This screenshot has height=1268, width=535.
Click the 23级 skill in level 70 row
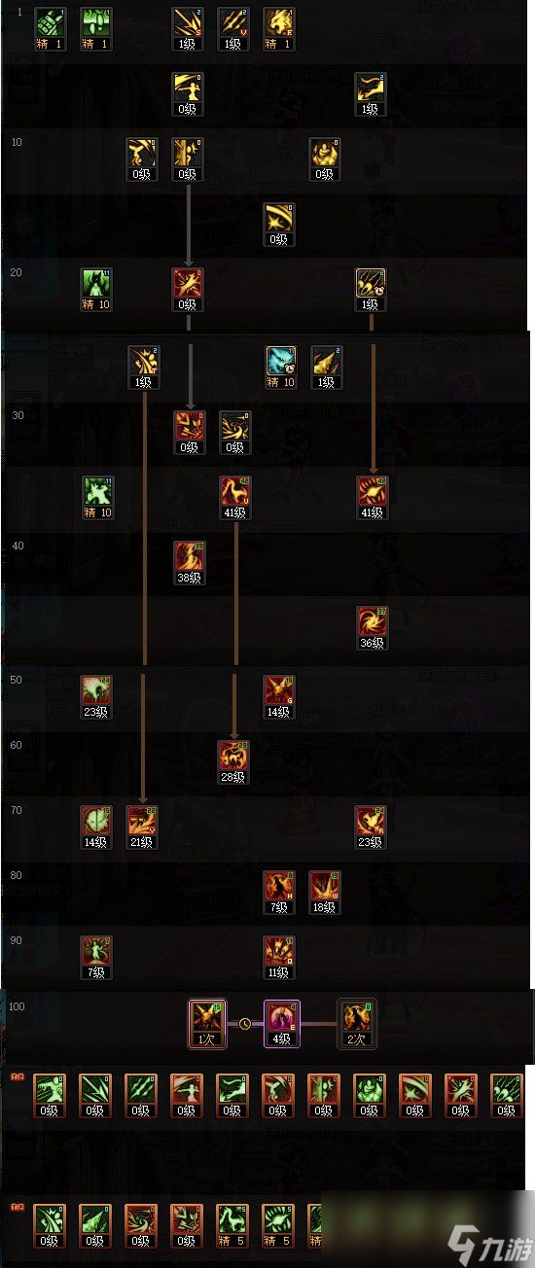point(372,828)
